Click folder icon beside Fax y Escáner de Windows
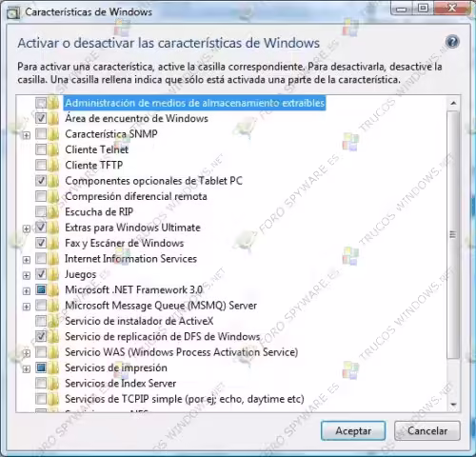Image resolution: width=476 pixels, height=457 pixels. click(x=53, y=243)
